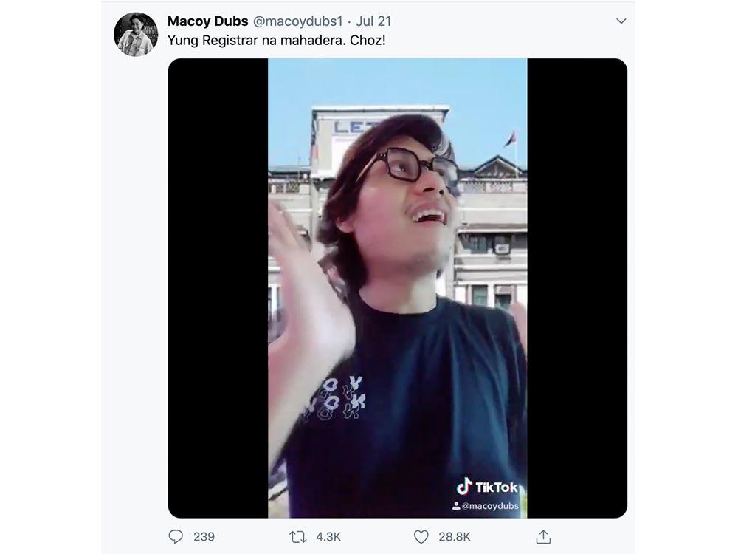Click the 4.3K retweets count
Viewport: 738px width, 554px height.
328,536
